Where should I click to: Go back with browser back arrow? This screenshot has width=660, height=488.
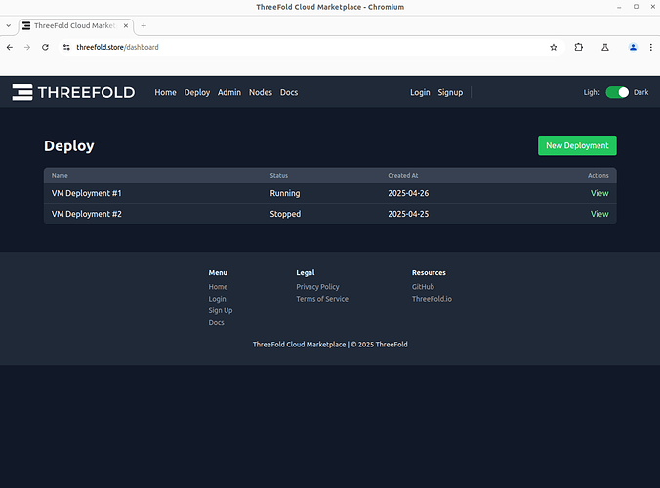click(x=10, y=47)
